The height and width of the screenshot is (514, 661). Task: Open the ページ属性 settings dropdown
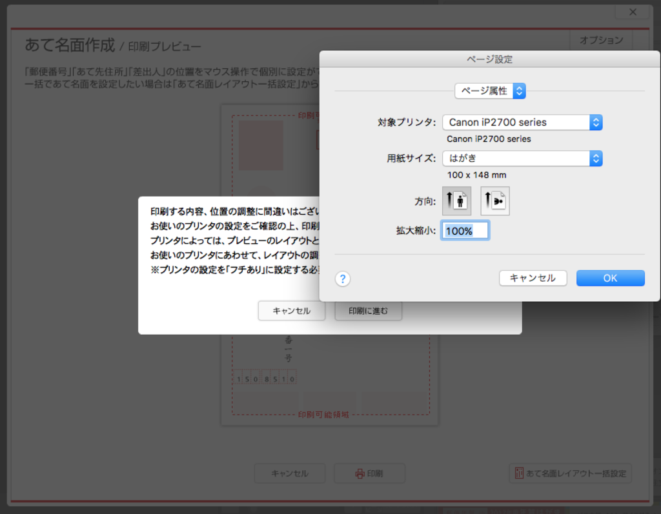pos(490,91)
